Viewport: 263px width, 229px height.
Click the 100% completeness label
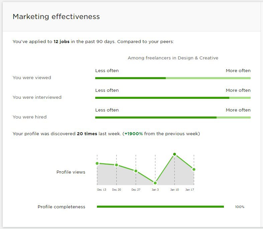point(240,207)
